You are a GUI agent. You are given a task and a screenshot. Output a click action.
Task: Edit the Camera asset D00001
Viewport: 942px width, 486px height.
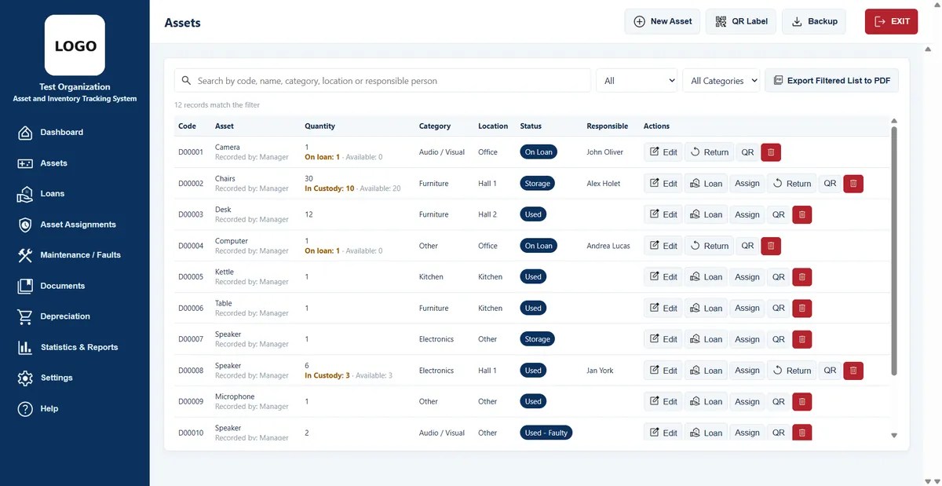[663, 152]
